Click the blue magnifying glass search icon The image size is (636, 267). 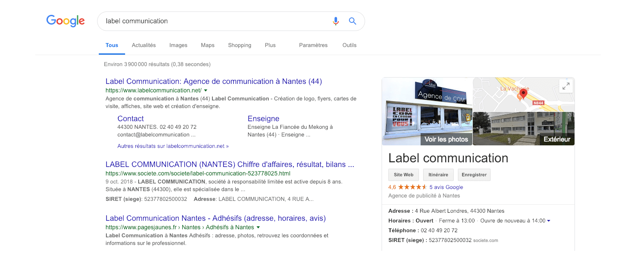pyautogui.click(x=352, y=21)
